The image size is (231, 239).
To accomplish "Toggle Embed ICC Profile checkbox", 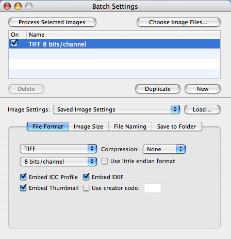I will 23,177.
